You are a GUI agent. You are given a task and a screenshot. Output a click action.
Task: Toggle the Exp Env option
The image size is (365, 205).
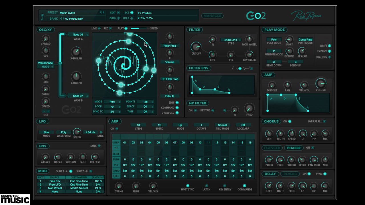[330, 51]
